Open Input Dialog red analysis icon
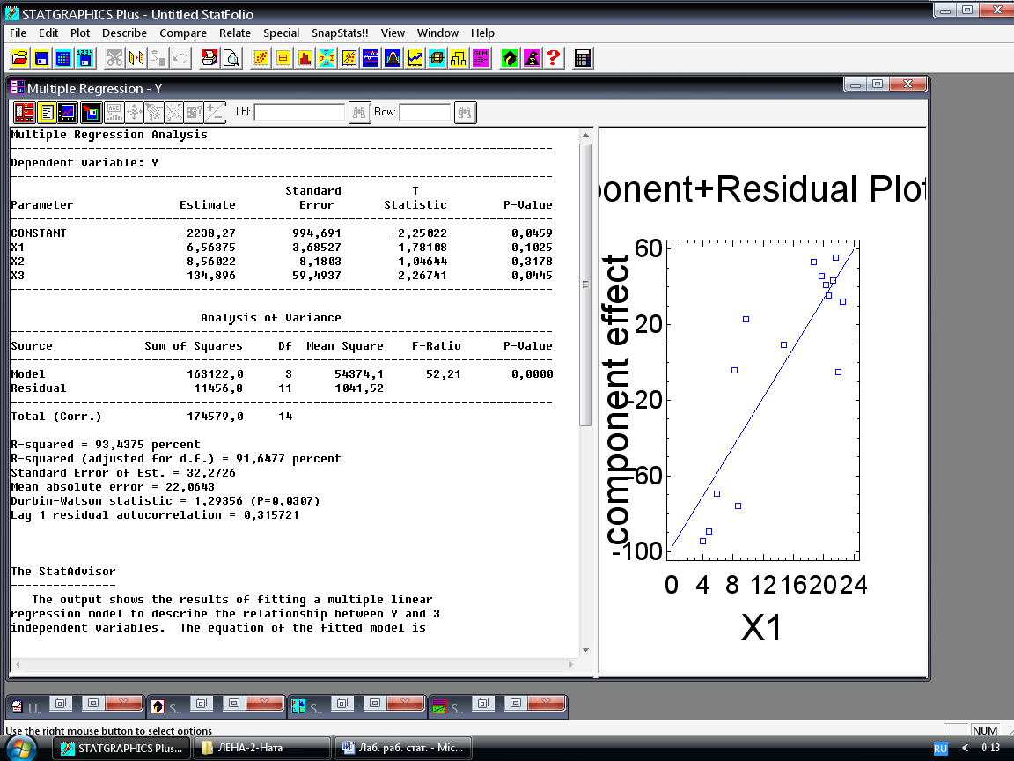1014x761 pixels. (x=25, y=113)
